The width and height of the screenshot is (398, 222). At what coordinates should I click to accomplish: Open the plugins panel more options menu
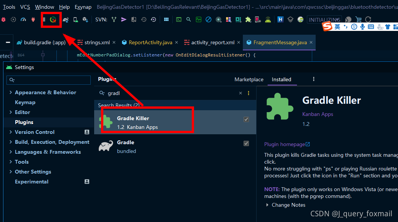314,79
